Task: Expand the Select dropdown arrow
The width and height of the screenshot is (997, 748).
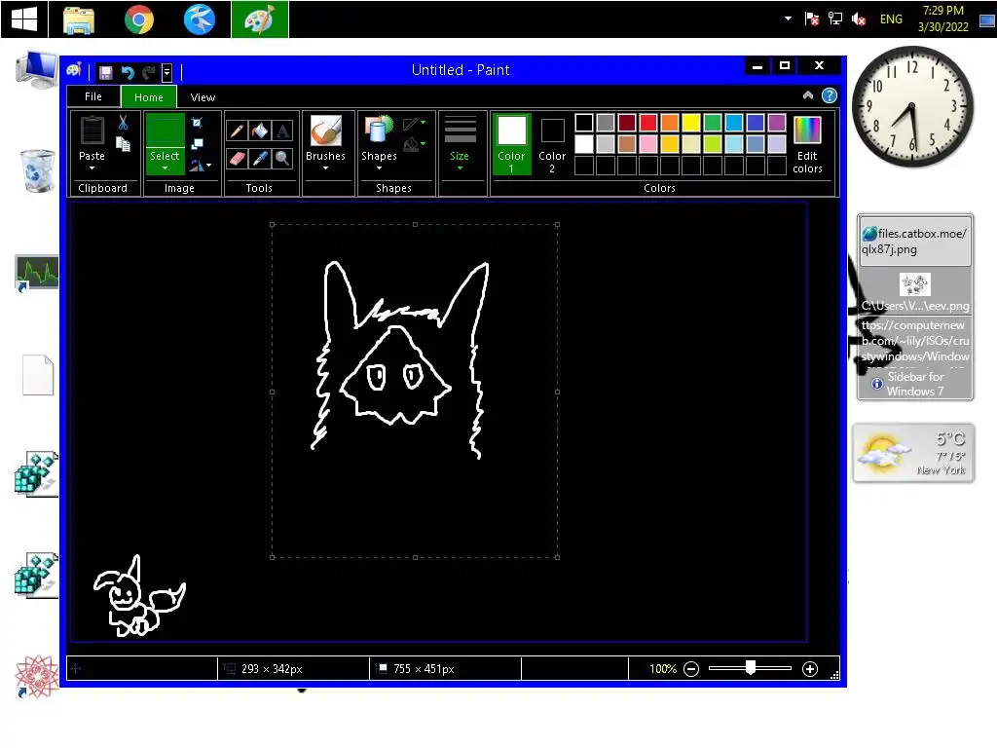Action: (x=165, y=168)
